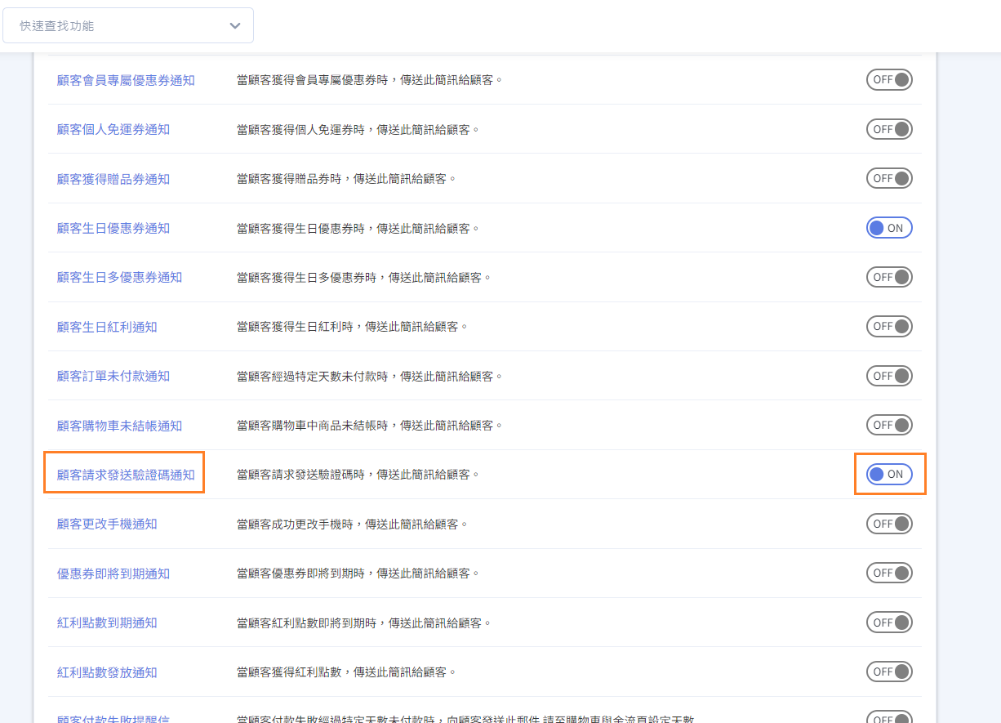Enable the 顧客更改手機通知 toggle
This screenshot has height=723, width=1001.
(x=889, y=524)
